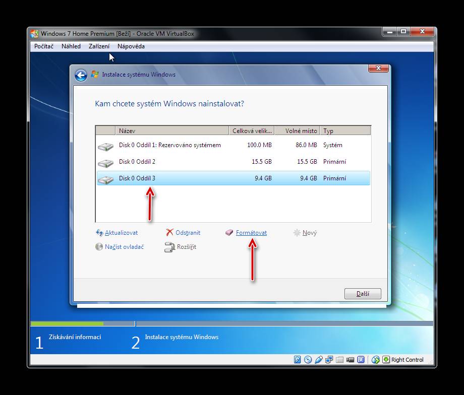Image resolution: width=464 pixels, height=395 pixels.
Task: Click the Primární type of Oddíl 3
Action: (x=334, y=178)
